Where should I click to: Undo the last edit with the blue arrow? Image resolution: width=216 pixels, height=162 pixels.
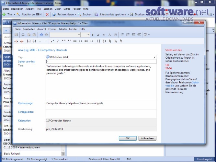41,35
